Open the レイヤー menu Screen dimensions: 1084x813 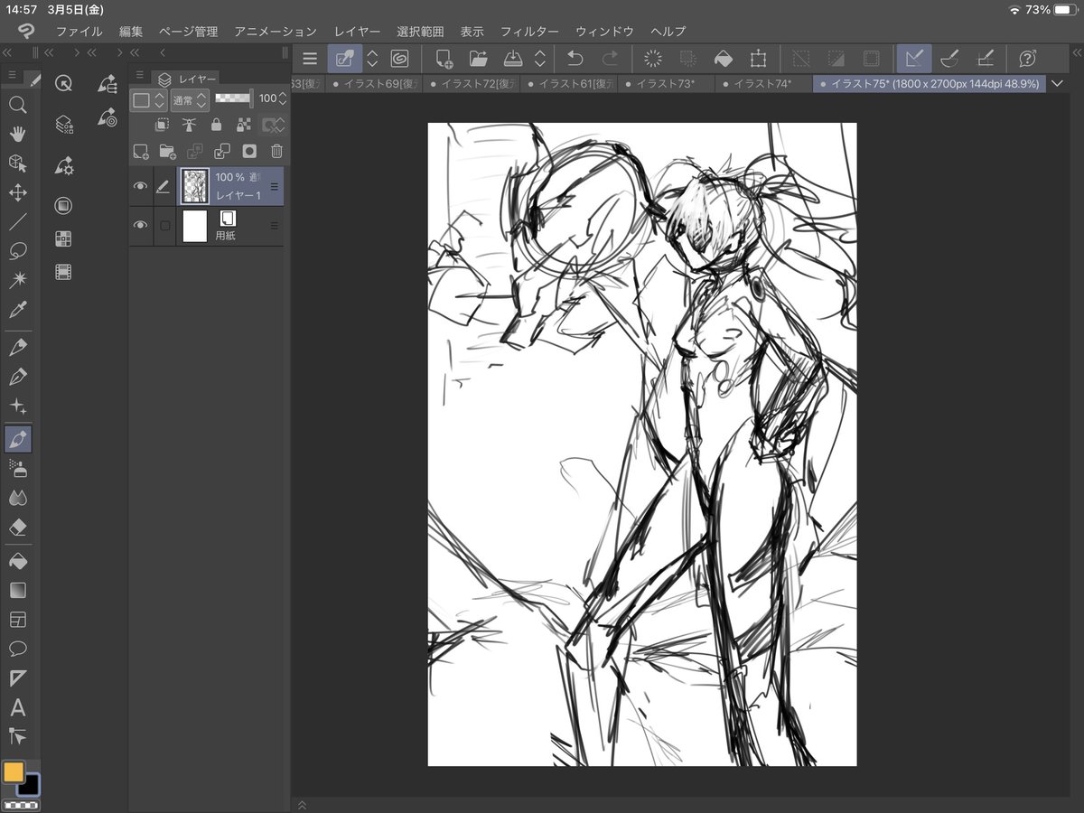click(357, 32)
